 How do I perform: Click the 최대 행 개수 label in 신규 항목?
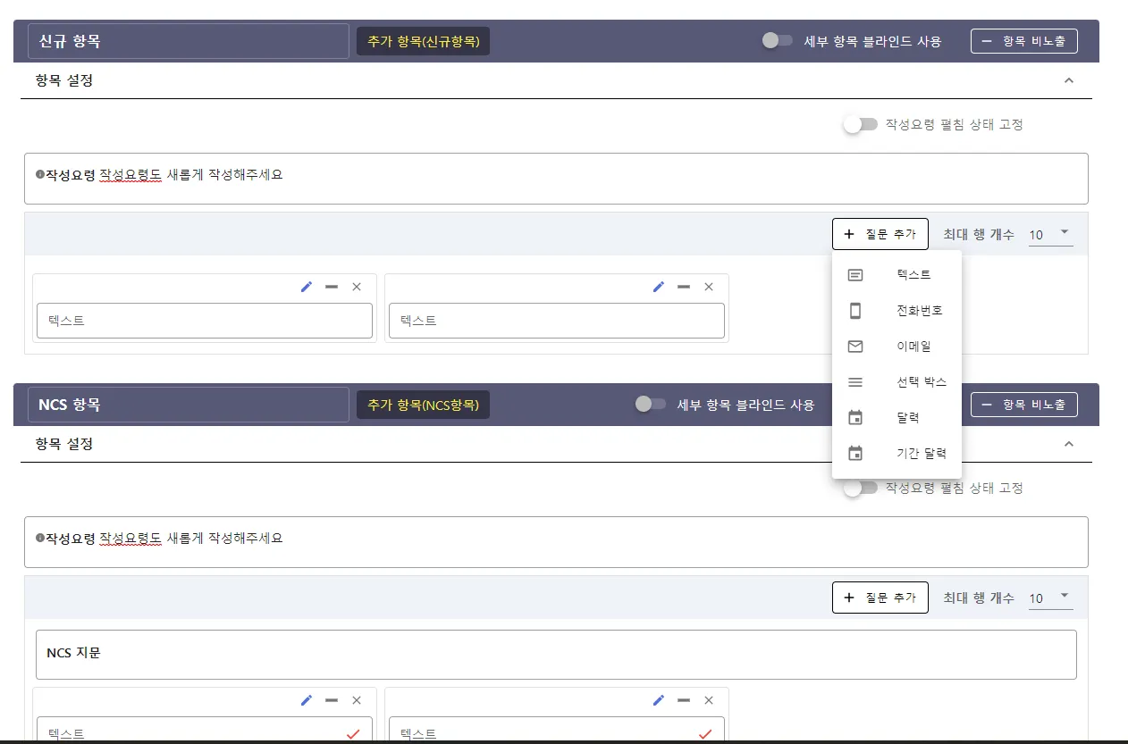(979, 235)
